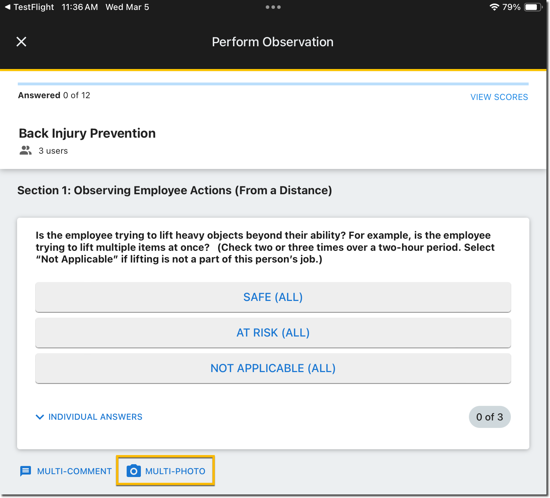Expand the Individual Answers chevron

[40, 417]
